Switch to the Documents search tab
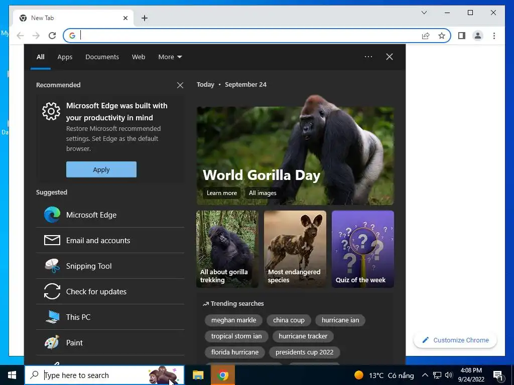514x385 pixels. coord(102,57)
